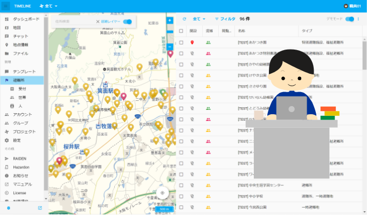Image resolution: width=367 pixels, height=215 pixels.
Task: Click the map zoom-in plus button
Action: [x=170, y=20]
